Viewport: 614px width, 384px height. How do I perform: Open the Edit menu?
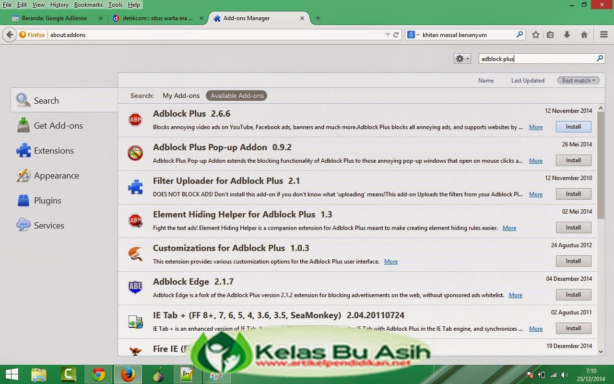[22, 5]
